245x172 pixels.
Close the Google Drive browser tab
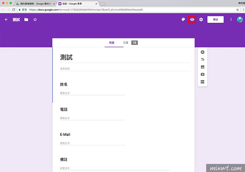coord(54,4)
